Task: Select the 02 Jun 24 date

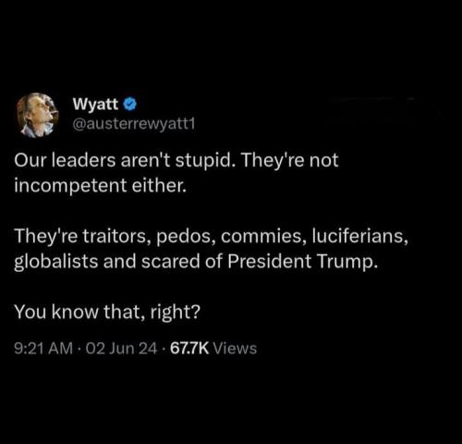Action: 122,349
